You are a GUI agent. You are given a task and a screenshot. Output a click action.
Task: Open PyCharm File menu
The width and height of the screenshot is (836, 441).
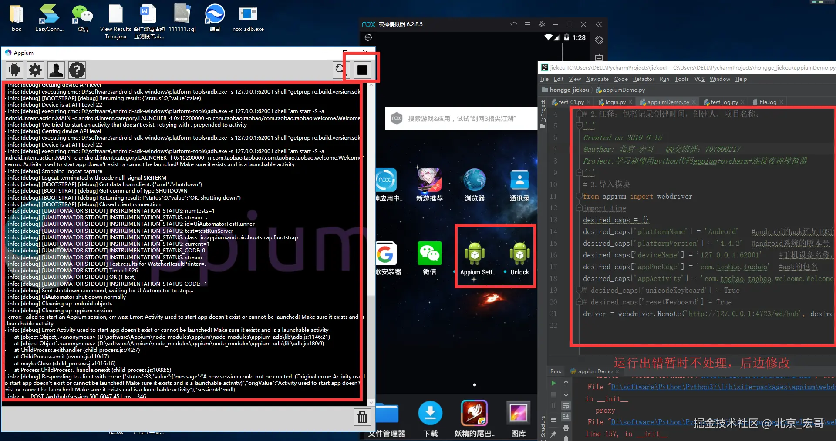tap(544, 79)
